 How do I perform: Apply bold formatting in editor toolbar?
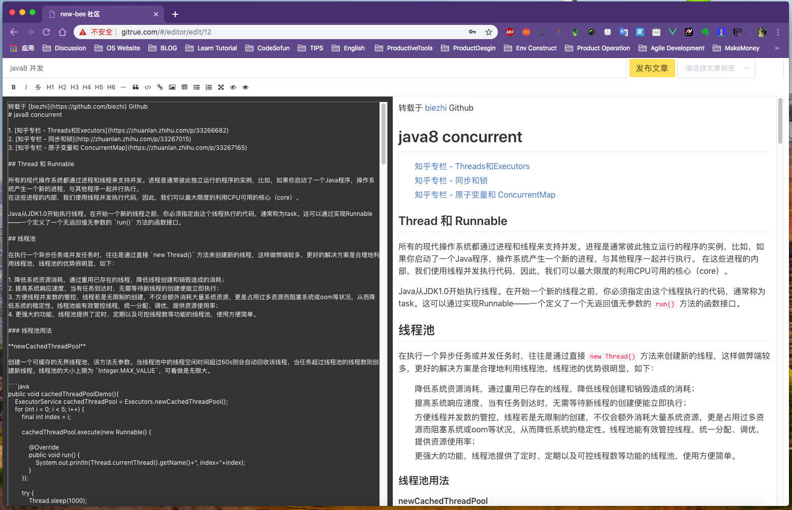point(14,87)
